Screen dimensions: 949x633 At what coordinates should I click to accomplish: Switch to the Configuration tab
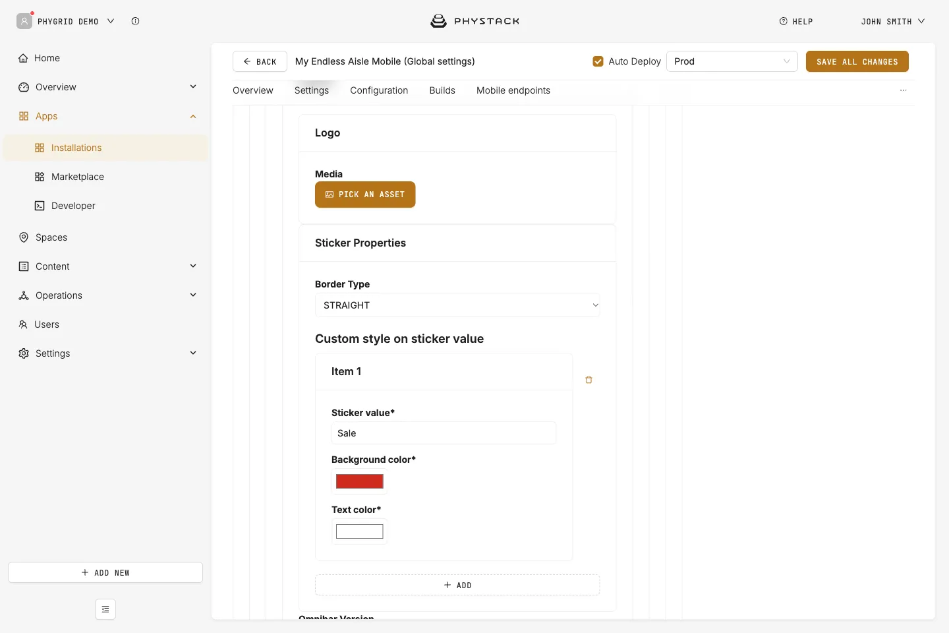click(379, 90)
